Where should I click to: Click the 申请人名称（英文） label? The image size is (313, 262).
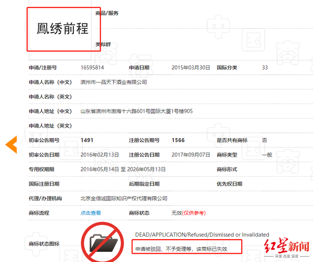click(50, 97)
